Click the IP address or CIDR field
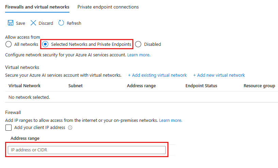 (x=87, y=150)
